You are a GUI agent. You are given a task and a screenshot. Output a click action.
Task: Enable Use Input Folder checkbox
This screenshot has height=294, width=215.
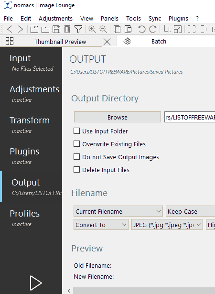pos(76,131)
